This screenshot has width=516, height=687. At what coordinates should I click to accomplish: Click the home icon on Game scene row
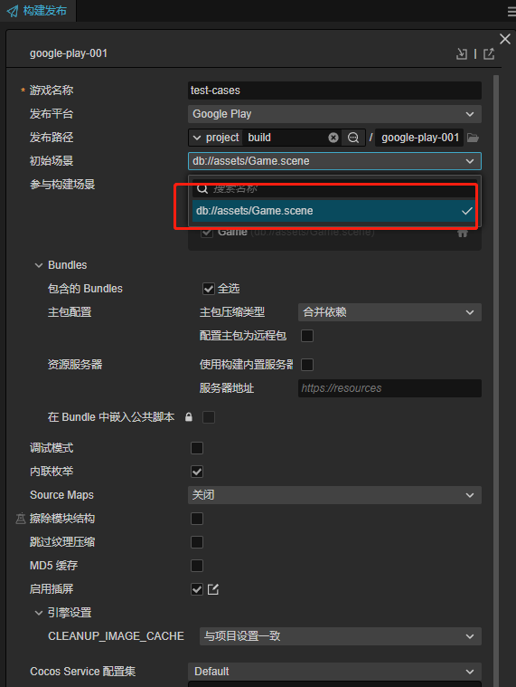(463, 233)
